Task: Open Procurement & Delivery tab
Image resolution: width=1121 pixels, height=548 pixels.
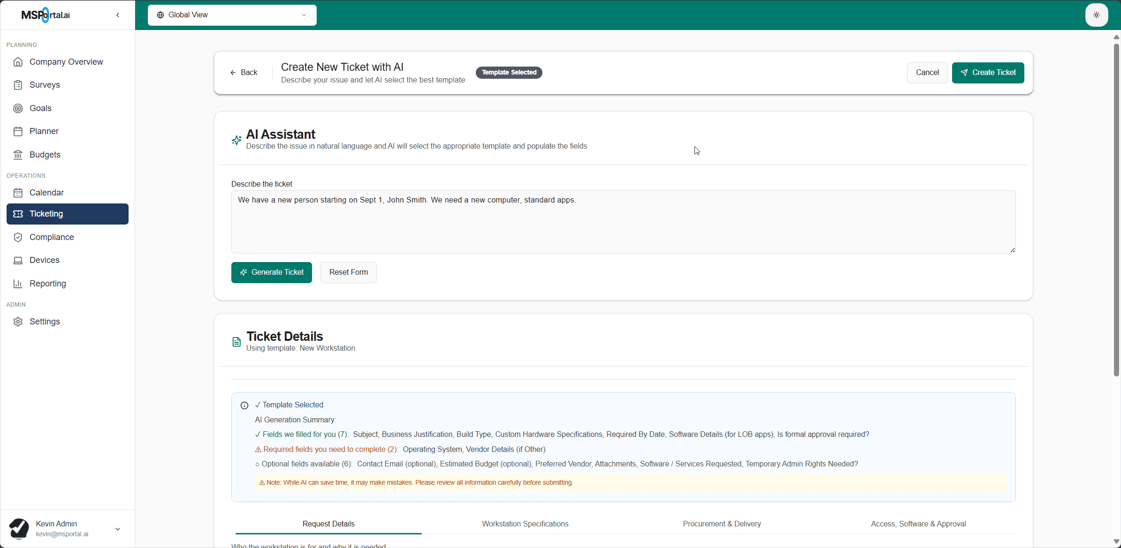Action: [721, 524]
